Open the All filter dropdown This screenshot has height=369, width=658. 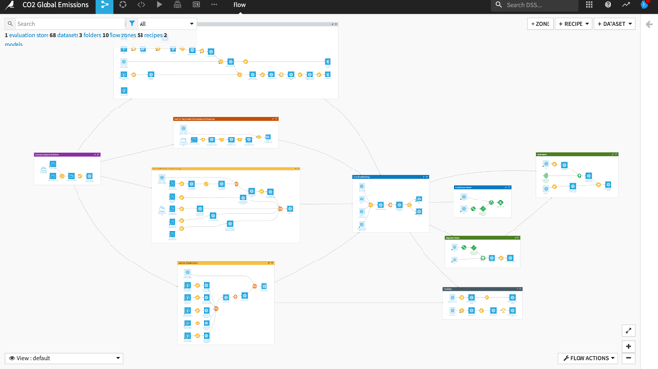166,24
